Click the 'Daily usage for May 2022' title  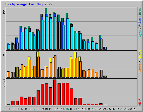coord(29,4)
